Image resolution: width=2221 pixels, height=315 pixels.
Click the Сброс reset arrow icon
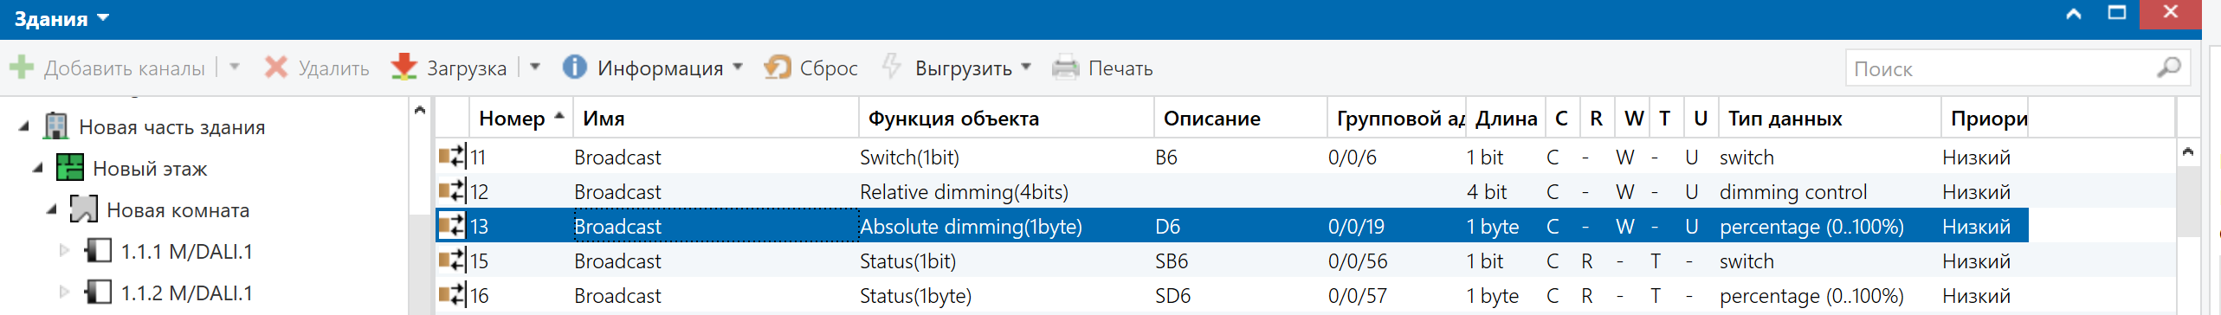tap(778, 67)
